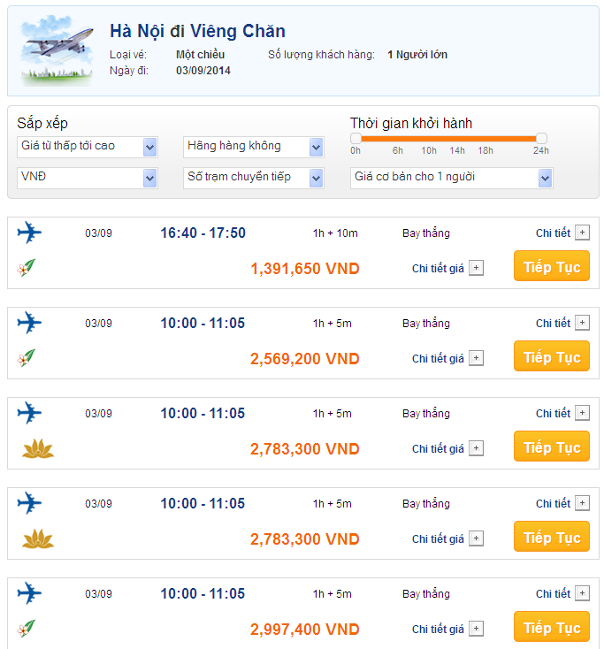Click the blue plane icon of the last flight
Screen dimensions: 604x649
(x=30, y=593)
